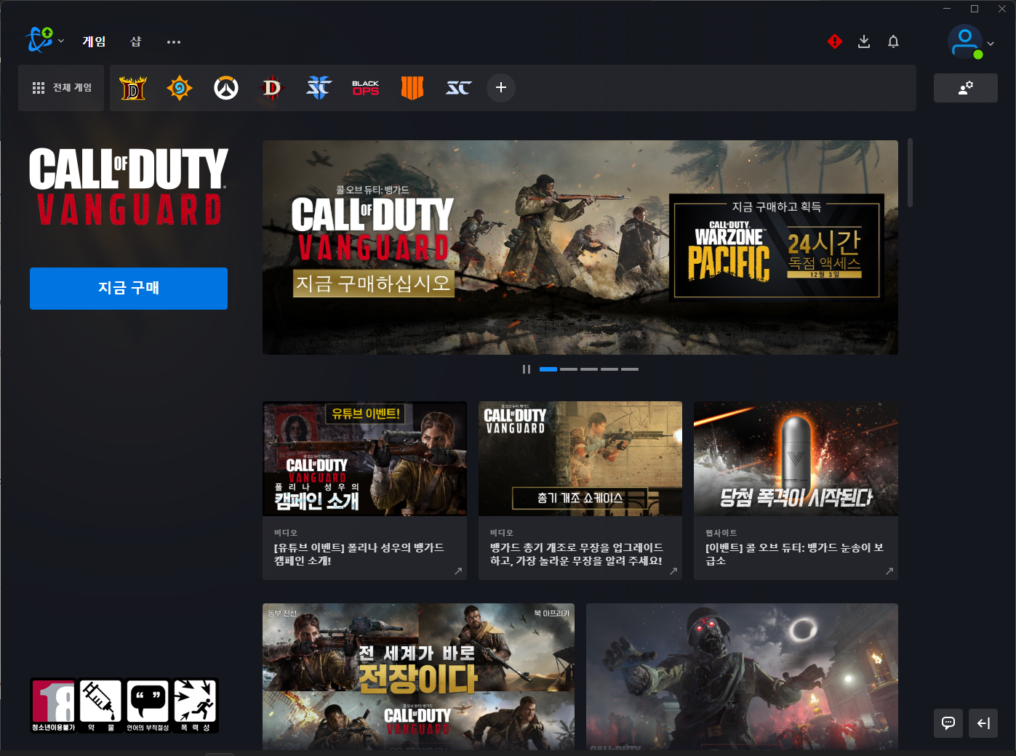Click the Call of Duty Vanguard logo
Viewport: 1016px width, 756px height.
[129, 187]
